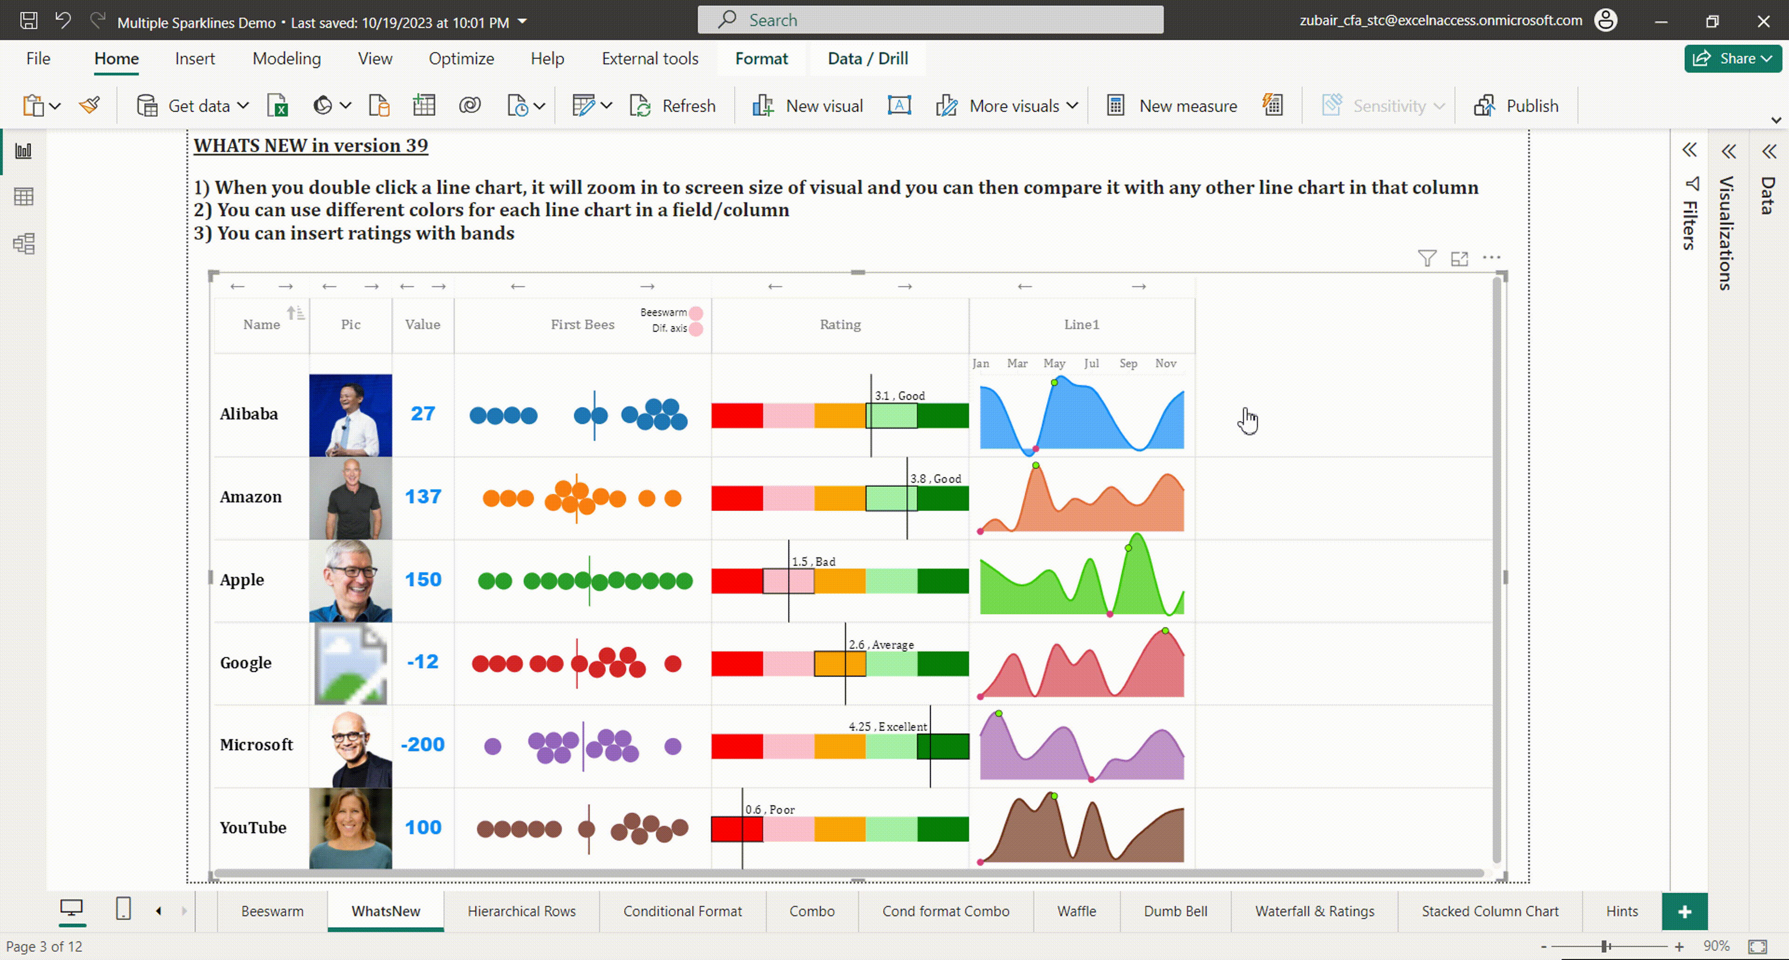Open the Data hub dropdown arrow
The image size is (1789, 960).
[x=345, y=106]
